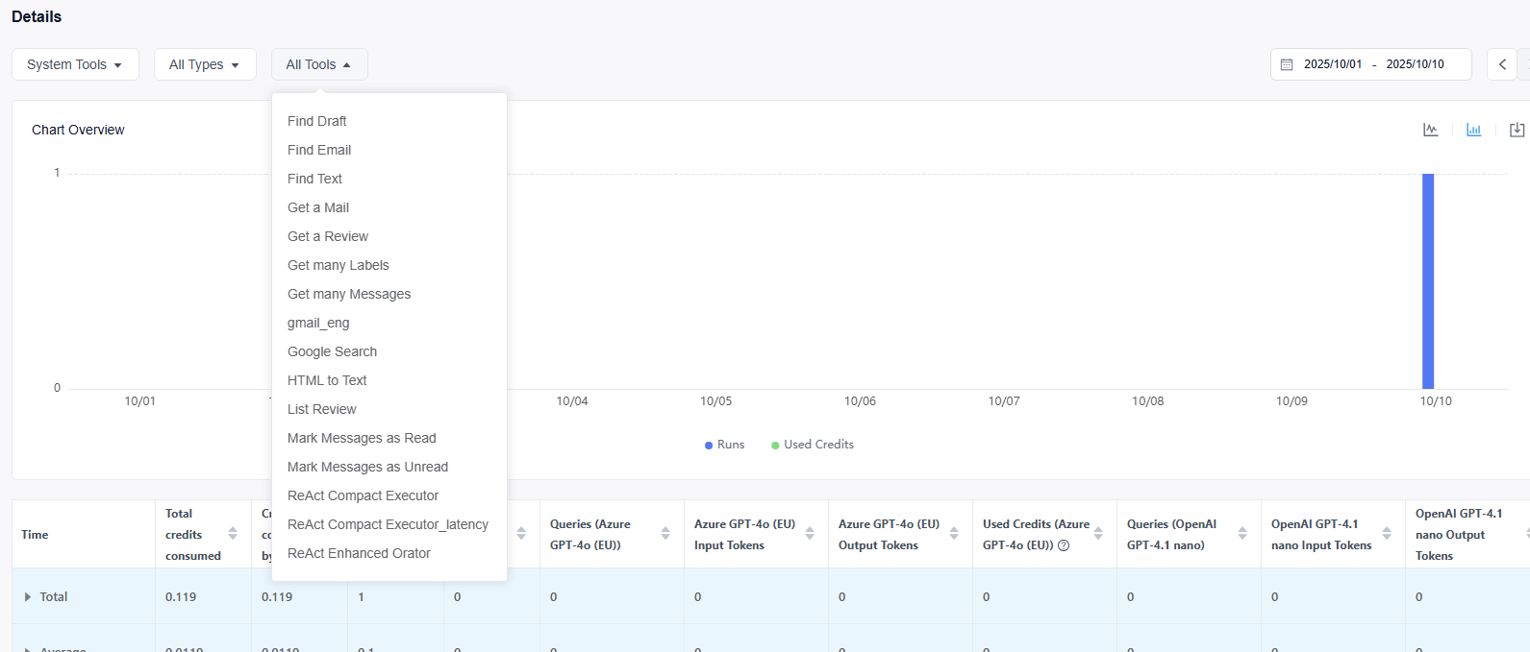Click the start date 2025/10/01 field
Image resolution: width=1530 pixels, height=652 pixels.
pos(1332,64)
